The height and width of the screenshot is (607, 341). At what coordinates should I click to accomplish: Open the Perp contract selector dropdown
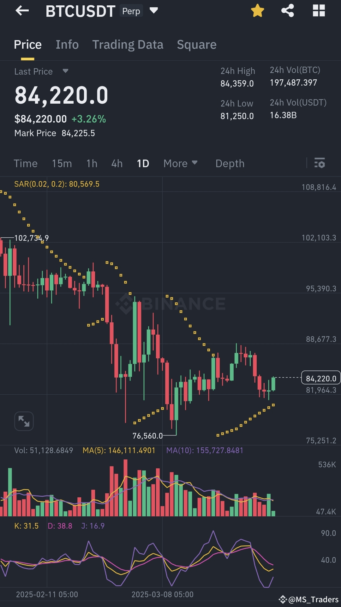click(154, 10)
